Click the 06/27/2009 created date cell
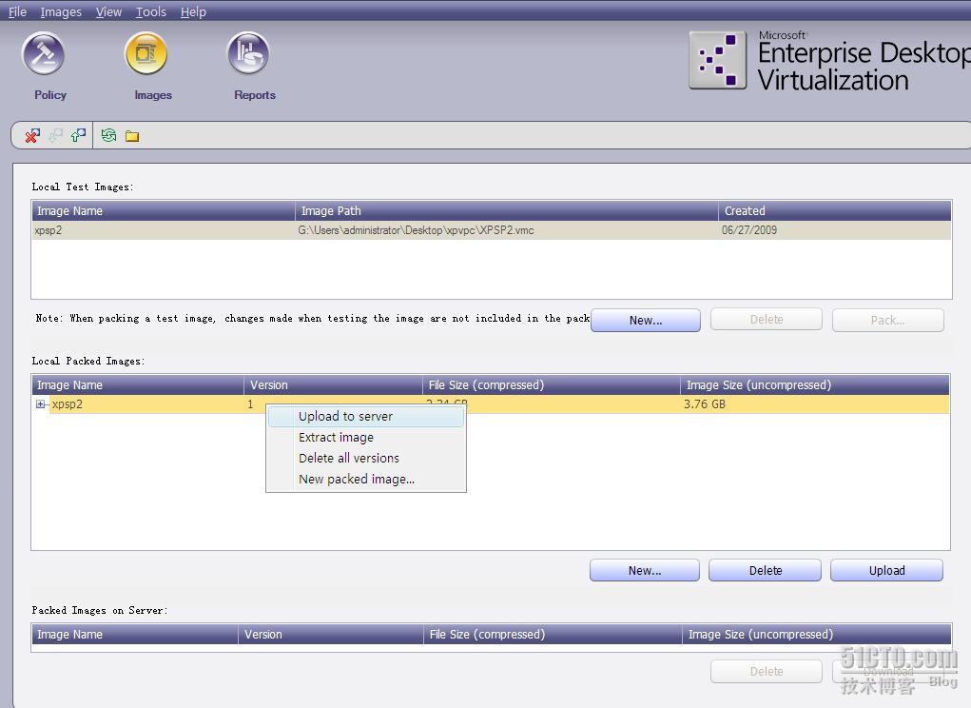 tap(748, 230)
